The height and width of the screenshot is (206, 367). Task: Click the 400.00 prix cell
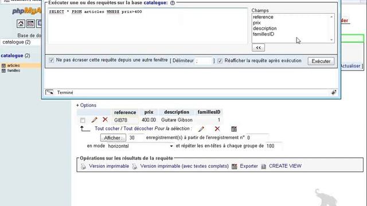tap(149, 120)
